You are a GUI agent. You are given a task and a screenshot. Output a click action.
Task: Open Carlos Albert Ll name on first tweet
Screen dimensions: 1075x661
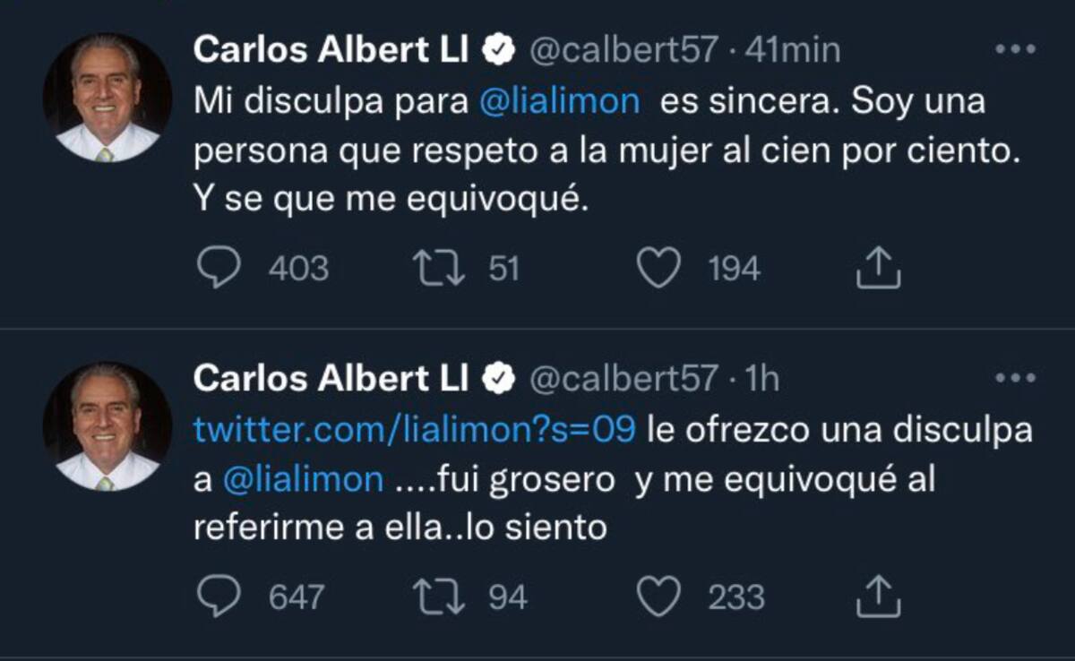(331, 51)
